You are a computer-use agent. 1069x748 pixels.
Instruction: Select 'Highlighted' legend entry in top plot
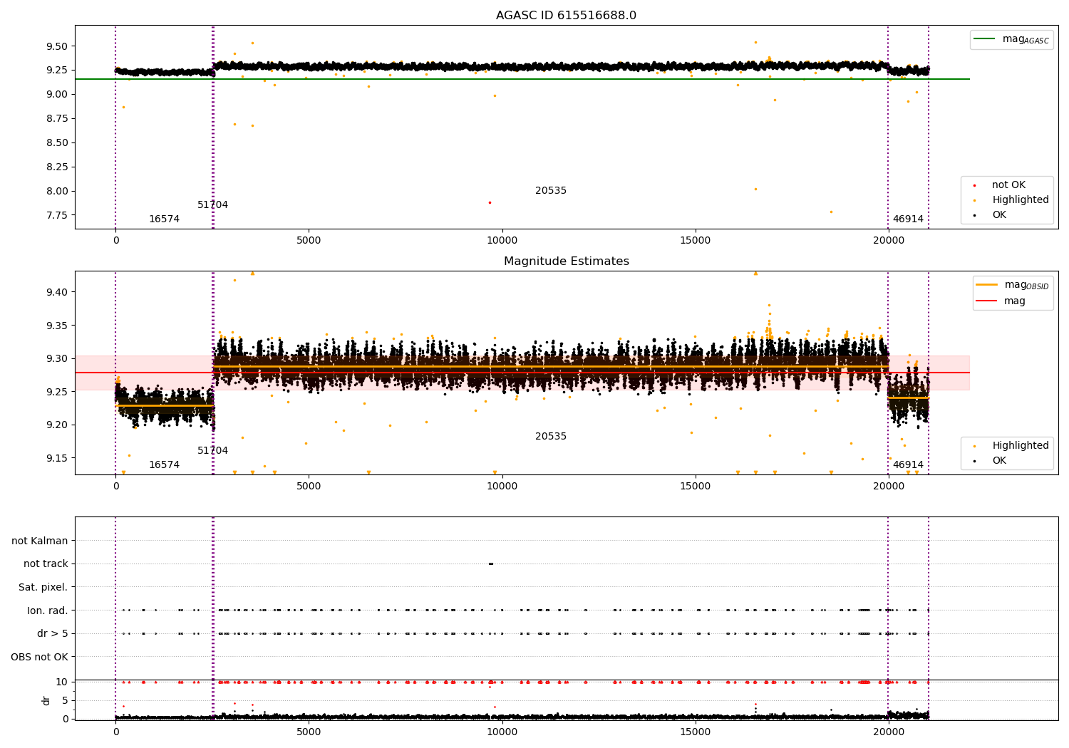[x=1021, y=200]
